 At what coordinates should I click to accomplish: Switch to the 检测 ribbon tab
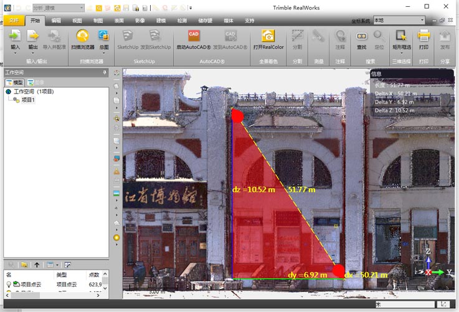tap(182, 21)
